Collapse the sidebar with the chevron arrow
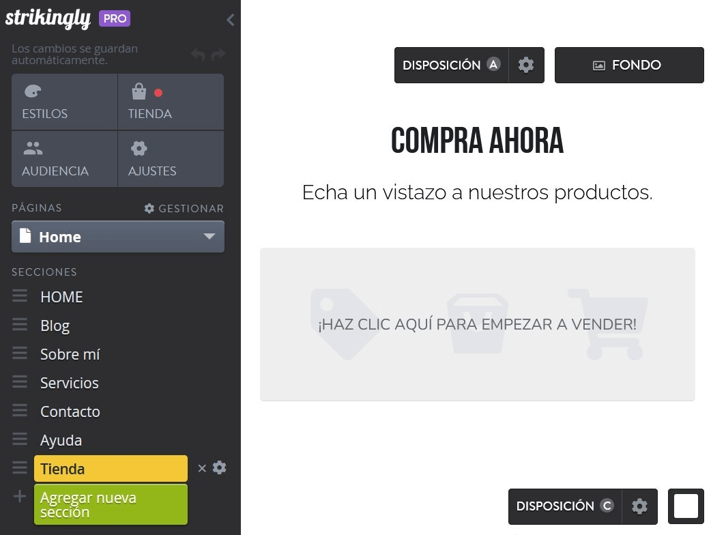The height and width of the screenshot is (535, 711). tap(231, 20)
